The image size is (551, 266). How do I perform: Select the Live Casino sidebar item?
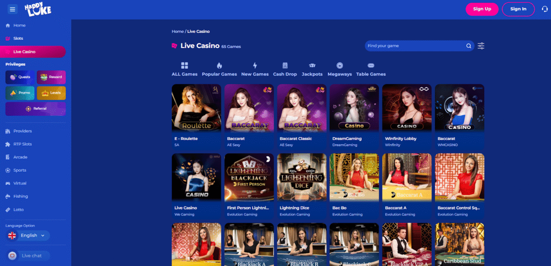click(x=33, y=52)
